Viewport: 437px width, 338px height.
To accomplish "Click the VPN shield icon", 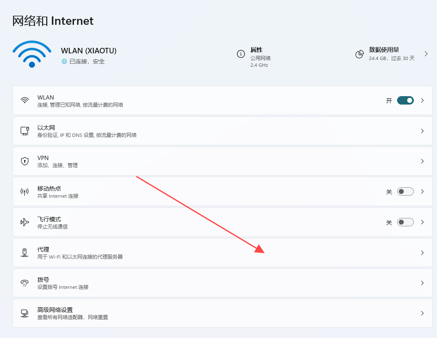I will 25,161.
